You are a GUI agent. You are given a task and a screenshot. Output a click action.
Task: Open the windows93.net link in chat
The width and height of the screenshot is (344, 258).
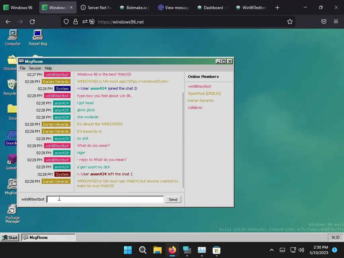[148, 81]
